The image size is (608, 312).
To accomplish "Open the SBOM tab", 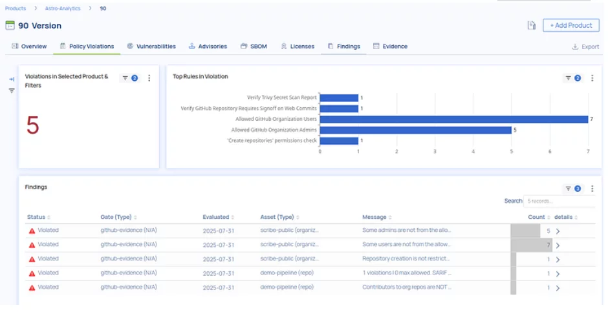I will [254, 46].
